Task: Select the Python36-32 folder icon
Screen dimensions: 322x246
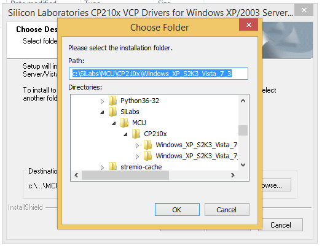Action: click(112, 101)
